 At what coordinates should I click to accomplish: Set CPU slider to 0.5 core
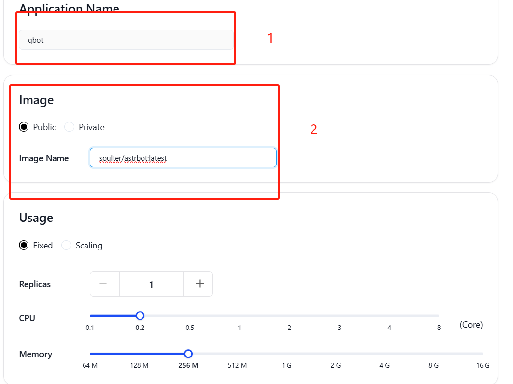(x=190, y=316)
